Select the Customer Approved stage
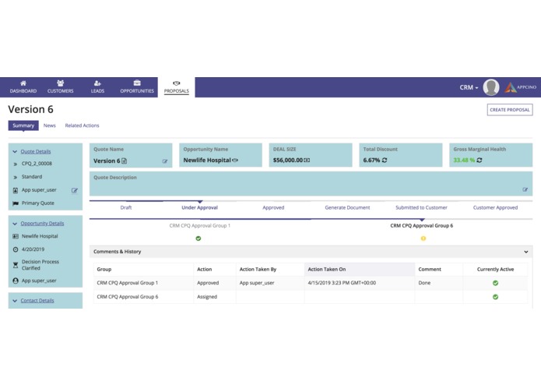The image size is (541, 385). [x=495, y=207]
